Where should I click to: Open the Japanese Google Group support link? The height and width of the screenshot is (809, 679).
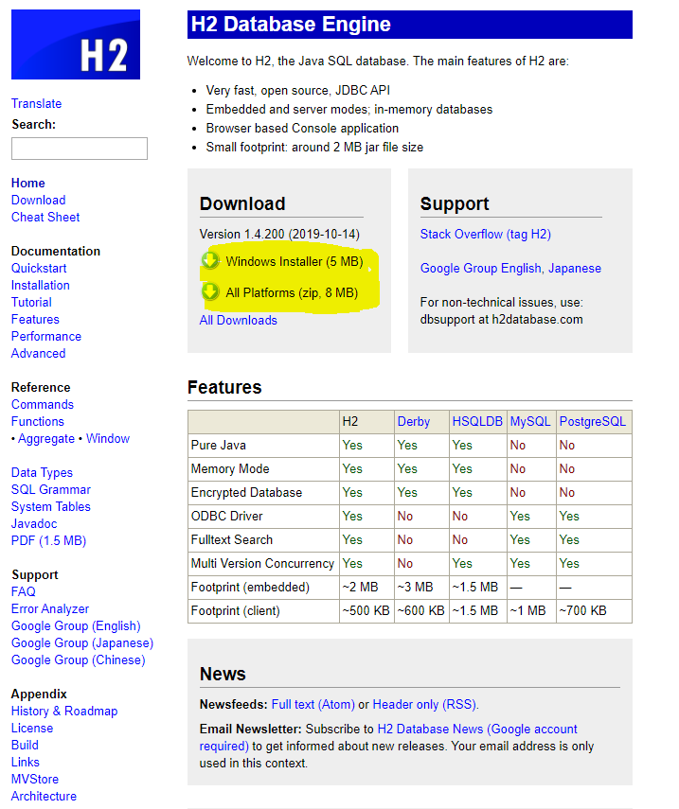tap(575, 268)
